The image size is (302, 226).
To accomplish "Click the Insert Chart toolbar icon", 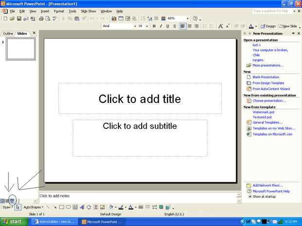I will [114, 18].
